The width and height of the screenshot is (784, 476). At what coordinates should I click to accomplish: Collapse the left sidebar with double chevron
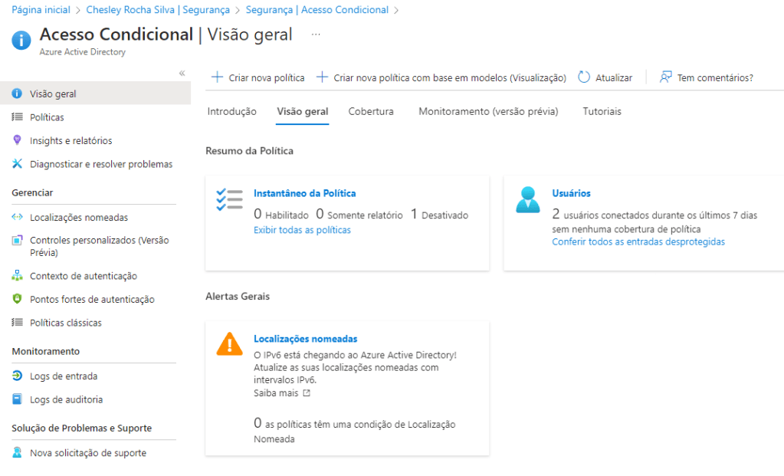tap(182, 73)
